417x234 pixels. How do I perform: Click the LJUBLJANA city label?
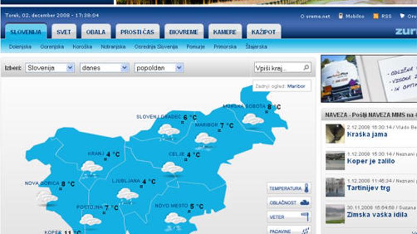coord(126,181)
